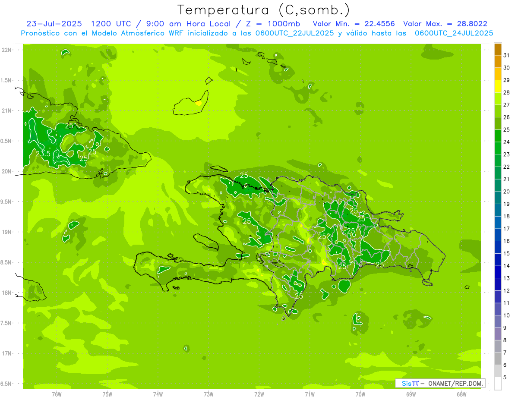518x400 pixels.
Task: Click the "70W" longitude axis label
Action: click(360, 394)
